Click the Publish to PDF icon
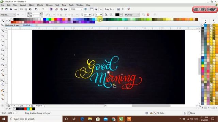 pyautogui.click(x=66, y=9)
